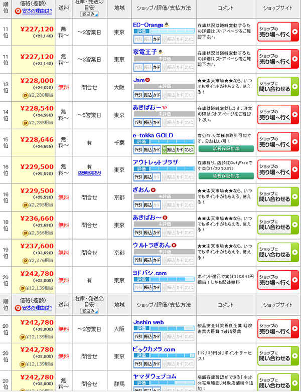Click the 店頭販売あり link
Viewport: 301px width, 392px height.
pyautogui.click(x=90, y=173)
